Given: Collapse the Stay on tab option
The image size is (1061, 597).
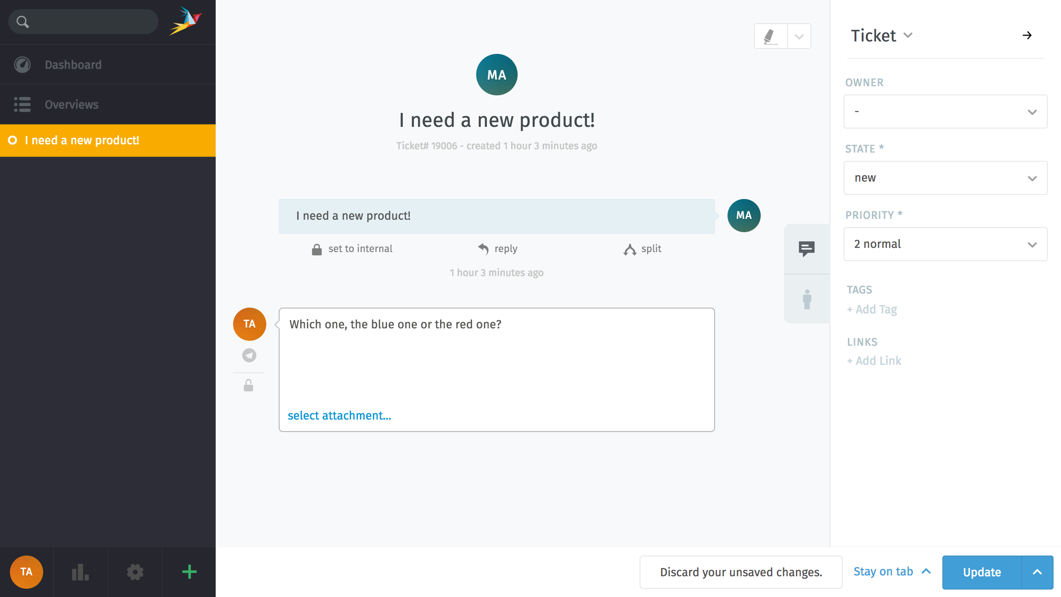Looking at the screenshot, I should pyautogui.click(x=927, y=571).
